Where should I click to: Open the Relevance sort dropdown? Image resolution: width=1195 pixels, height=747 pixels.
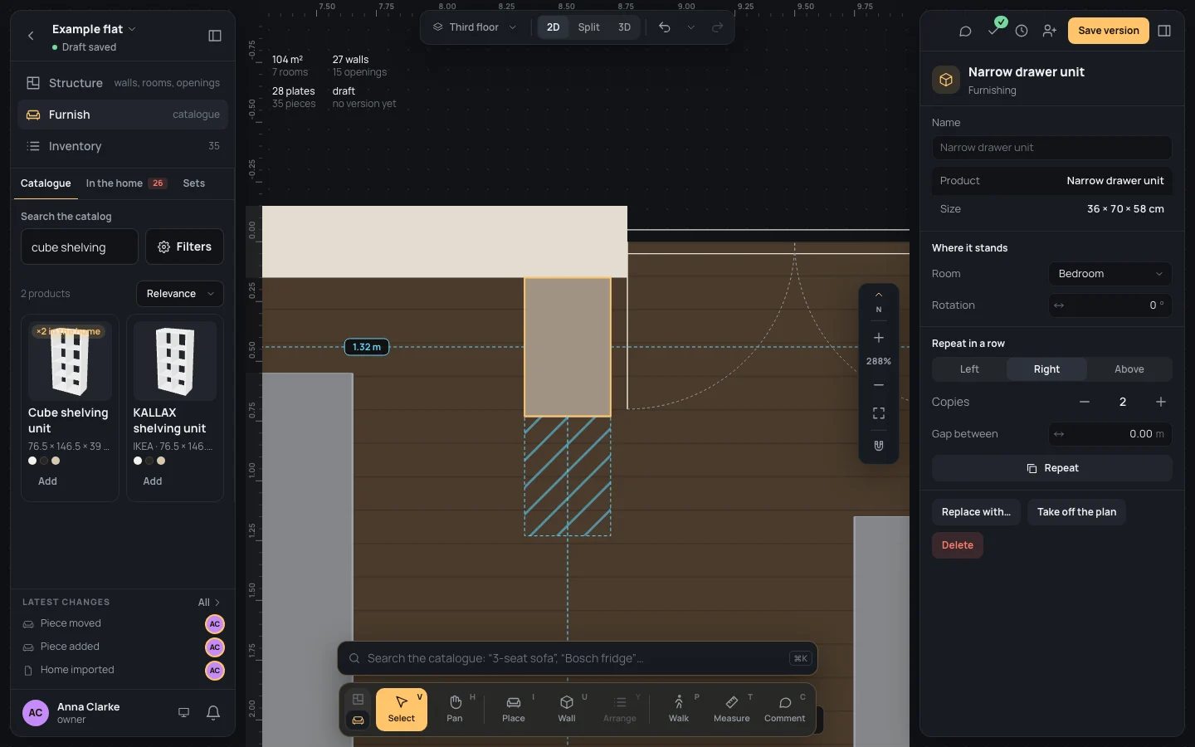[x=180, y=294]
